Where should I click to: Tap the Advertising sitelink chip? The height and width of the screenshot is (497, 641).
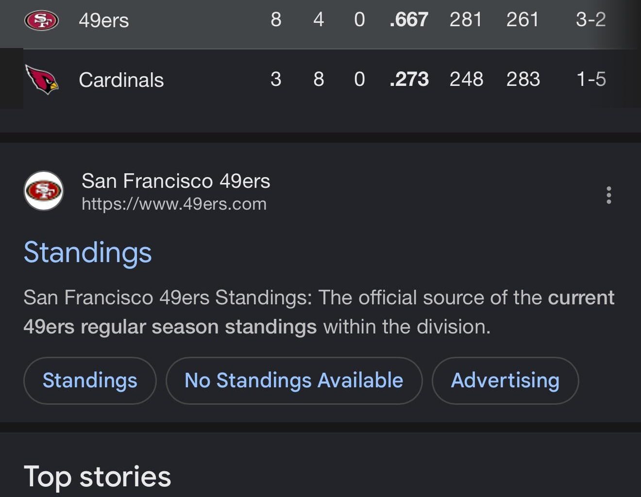click(x=505, y=381)
